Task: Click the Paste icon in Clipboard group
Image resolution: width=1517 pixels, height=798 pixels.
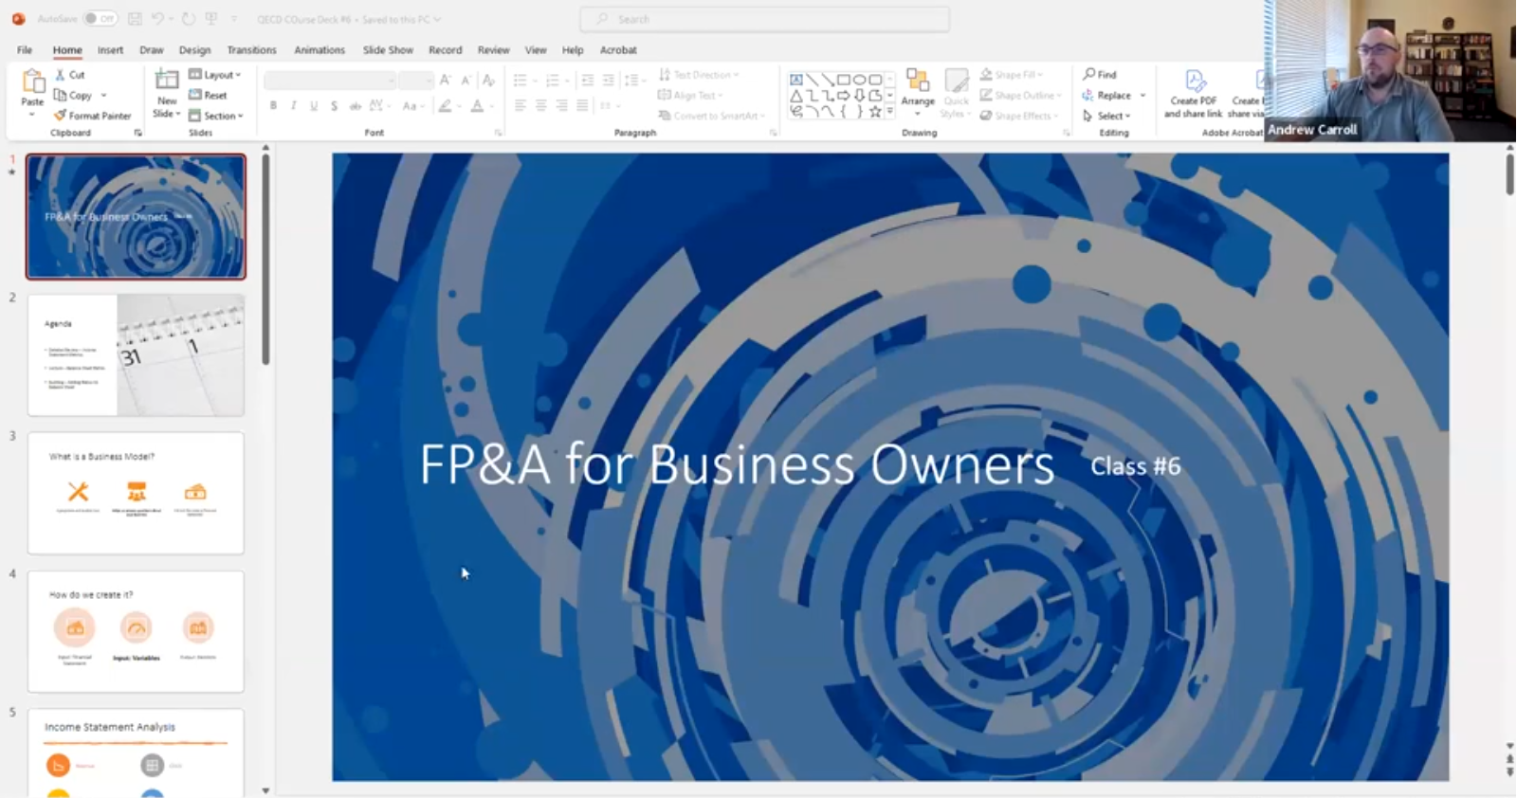Action: point(32,85)
